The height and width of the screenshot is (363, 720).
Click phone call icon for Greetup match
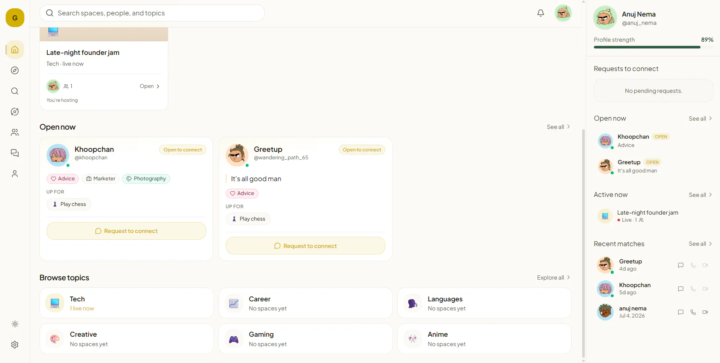click(693, 265)
